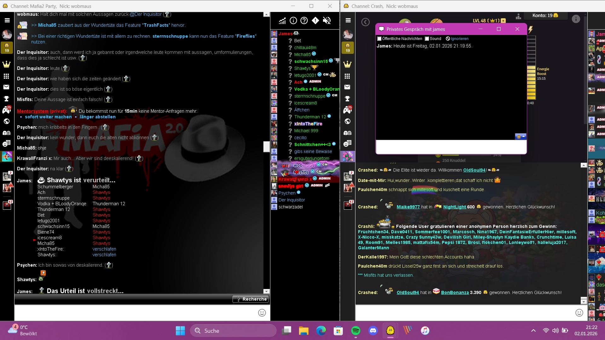Click the diamond warning report icon
This screenshot has height=340, width=605.
[315, 21]
